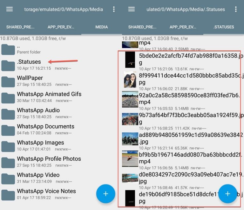Switch to MEDIA tab in left panel
The width and height of the screenshot is (244, 210).
pos(102,27)
